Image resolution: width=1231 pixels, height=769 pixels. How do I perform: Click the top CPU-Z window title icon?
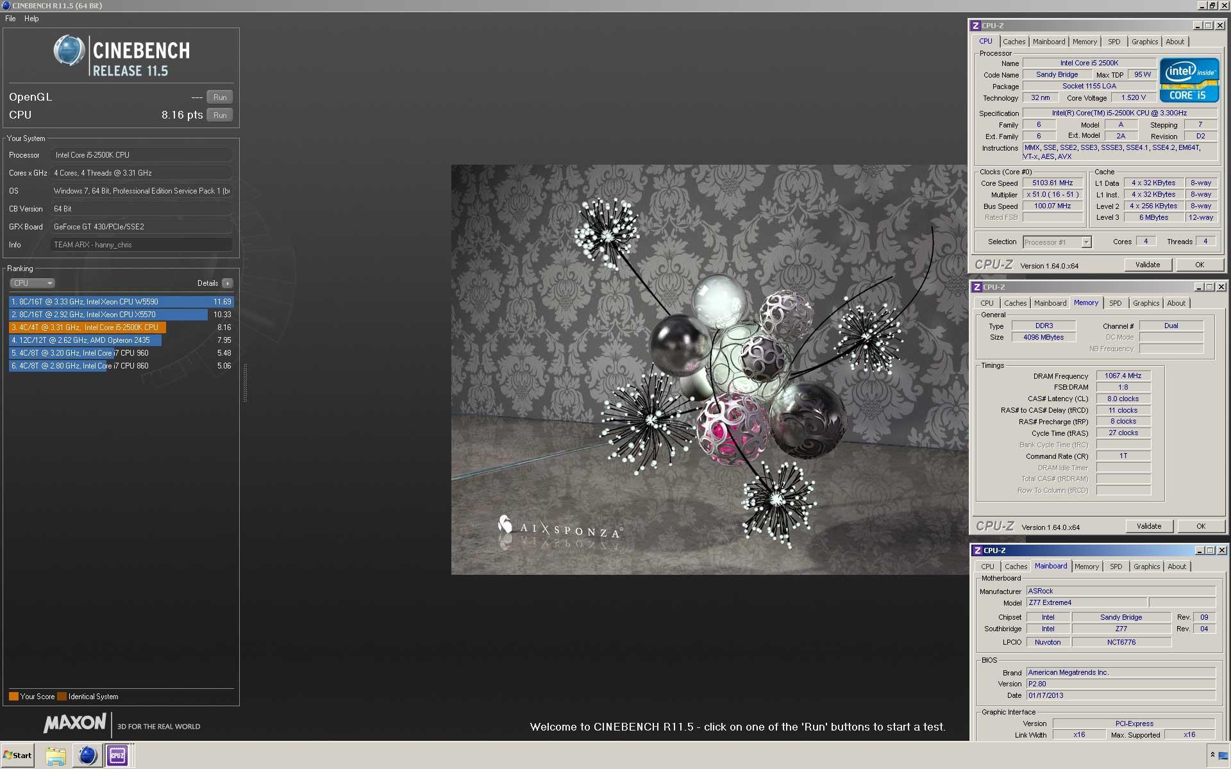point(976,26)
